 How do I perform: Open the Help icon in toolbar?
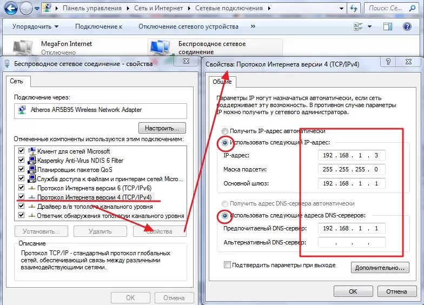coord(407,26)
